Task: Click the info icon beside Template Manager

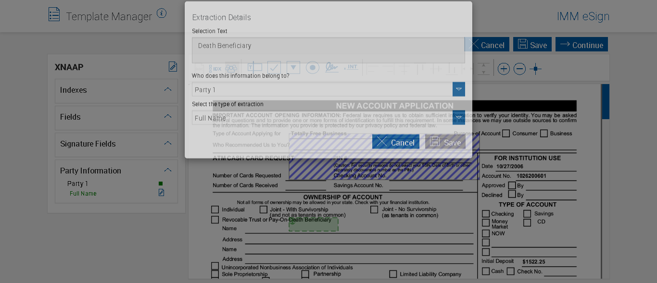Action: pyautogui.click(x=162, y=13)
